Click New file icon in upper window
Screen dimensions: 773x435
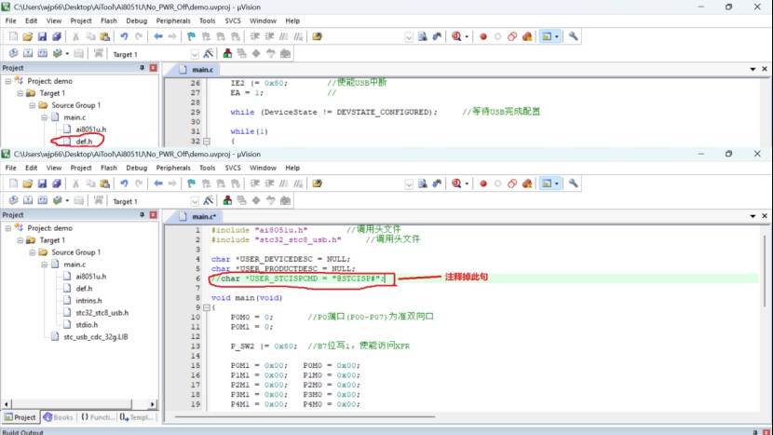point(13,36)
